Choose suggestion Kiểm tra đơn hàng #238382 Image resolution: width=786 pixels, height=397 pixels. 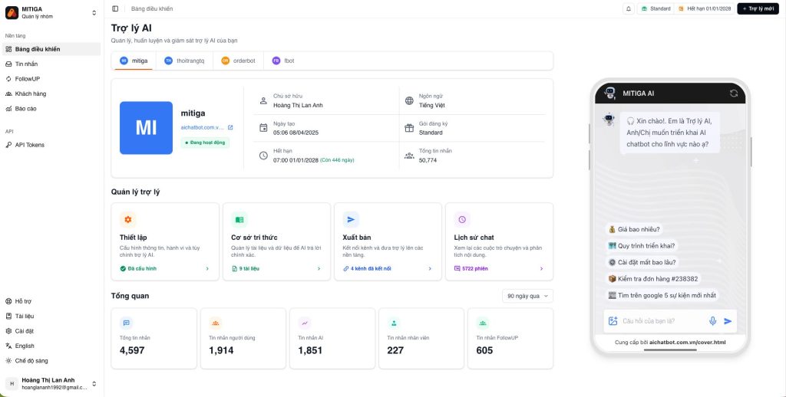point(654,279)
